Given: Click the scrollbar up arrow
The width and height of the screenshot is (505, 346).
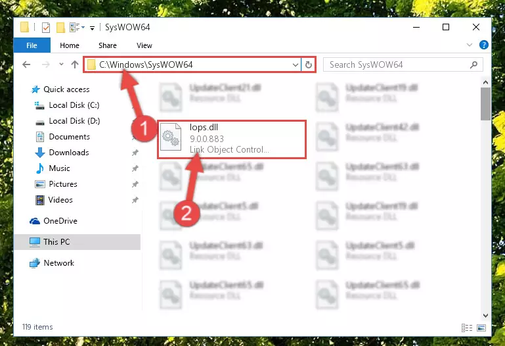Looking at the screenshot, I should click(x=485, y=82).
